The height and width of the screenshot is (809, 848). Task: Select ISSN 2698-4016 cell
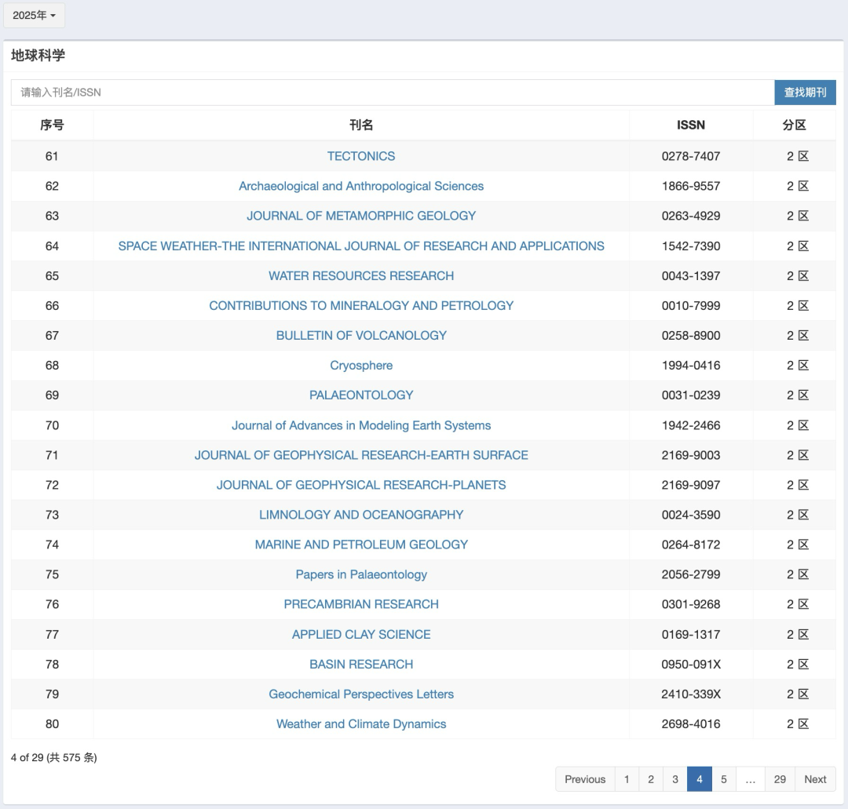[691, 723]
